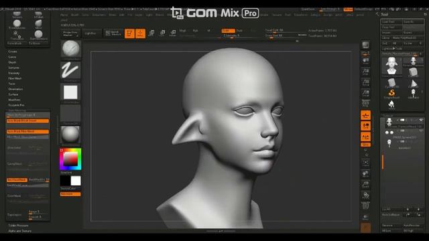The image size is (429, 241).
Task: Toggle Auto Mask Mesh Insert option
Action: point(27,120)
